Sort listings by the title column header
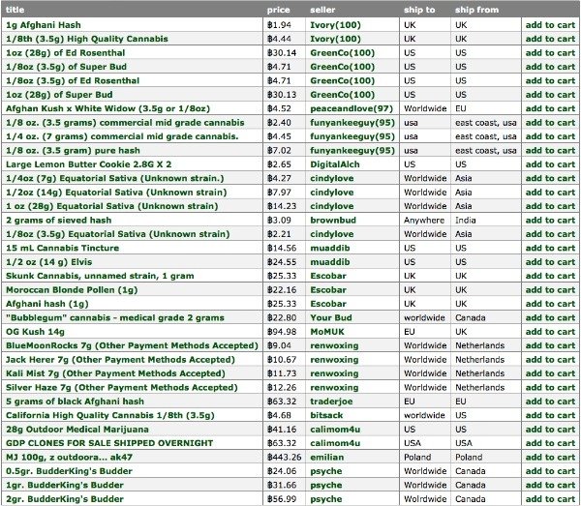The height and width of the screenshot is (506, 581). [15, 10]
